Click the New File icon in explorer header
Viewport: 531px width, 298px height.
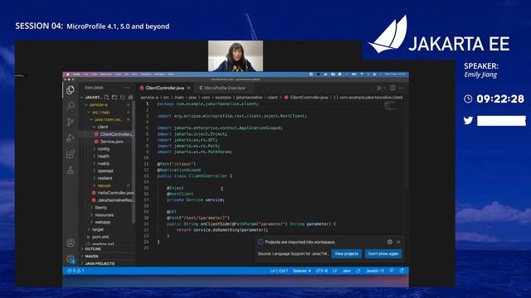click(x=107, y=98)
